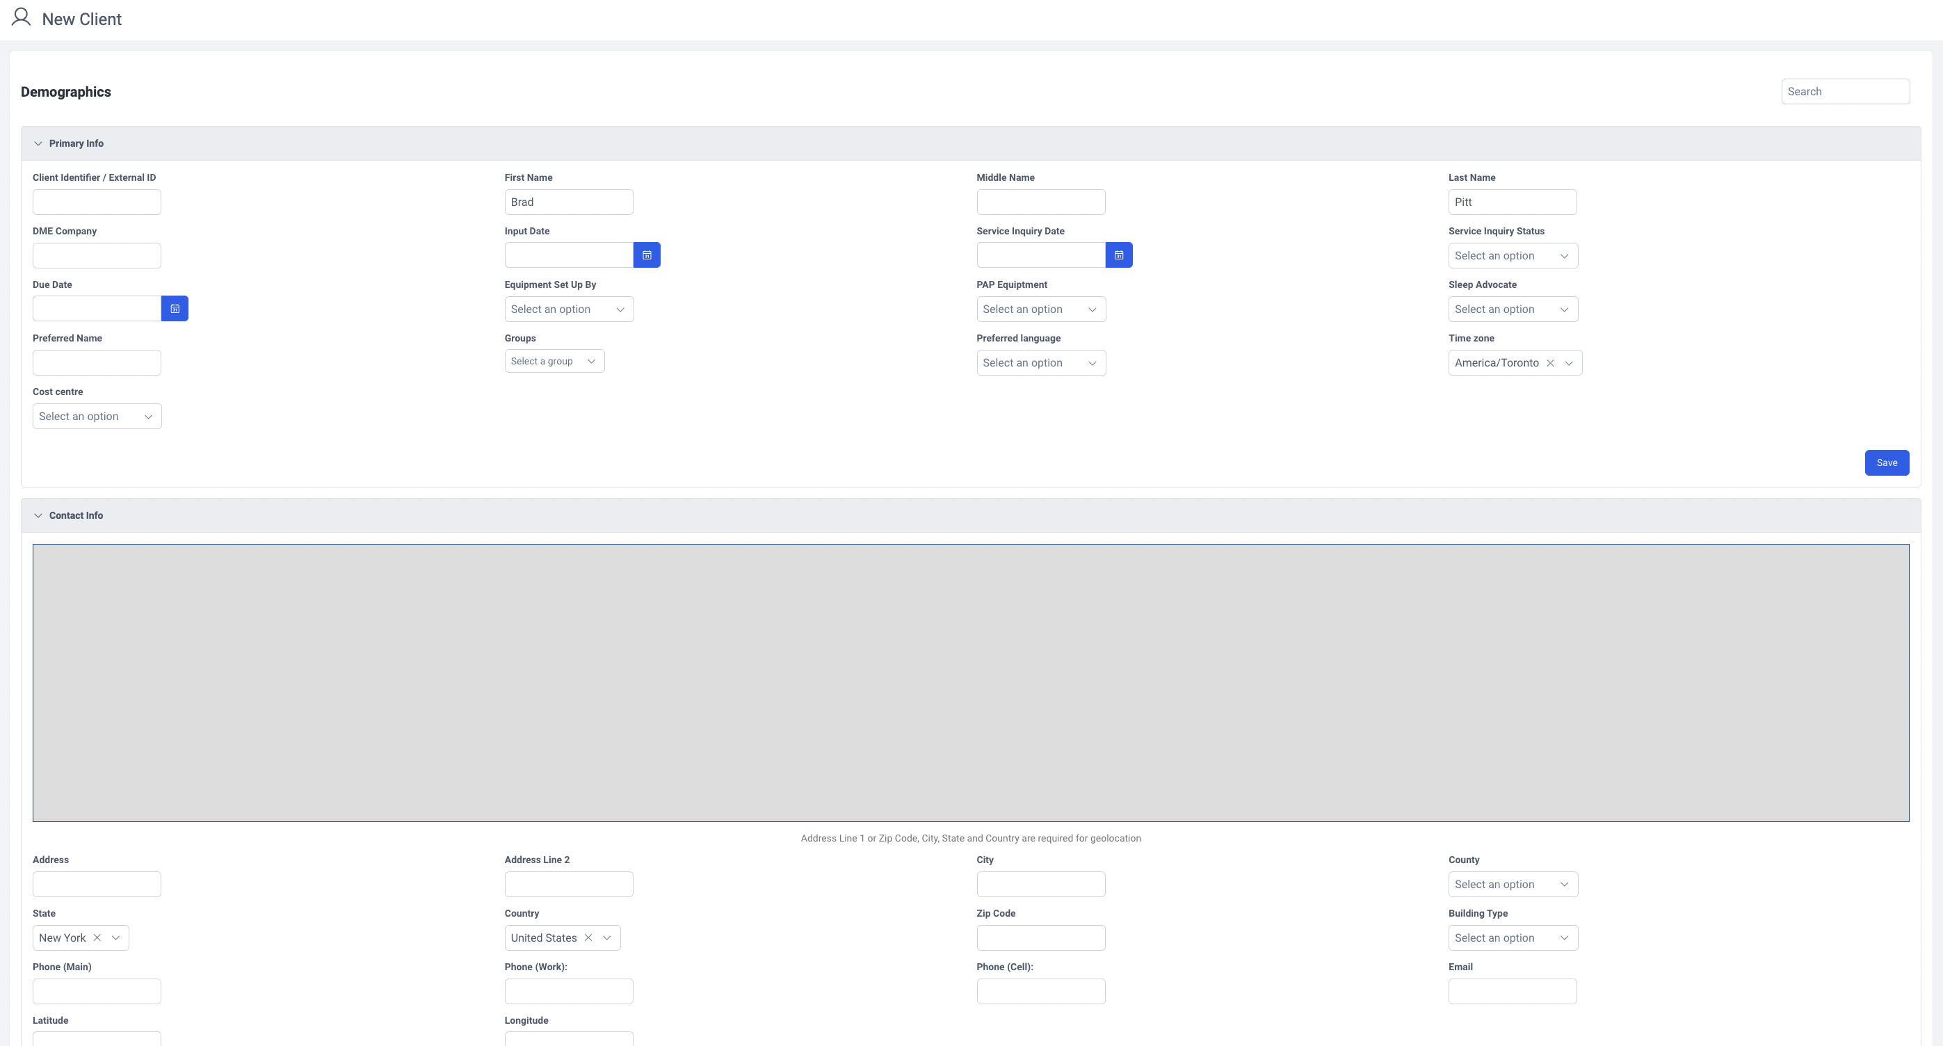Screen dimensions: 1943x1046
Task: Open the Due Date calendar picker
Action: click(175, 309)
